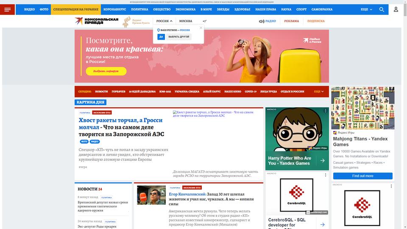Screen dimensions: 407x229
Task: Open the ПОДПИСКА link
Action: coord(316,21)
